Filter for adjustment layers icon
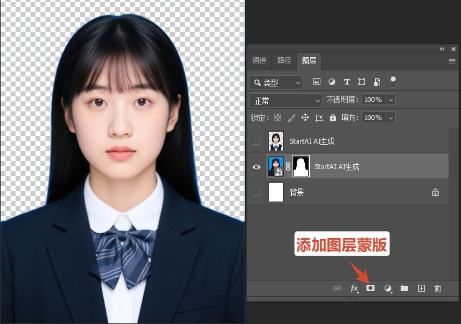This screenshot has height=324, width=461. coord(332,81)
